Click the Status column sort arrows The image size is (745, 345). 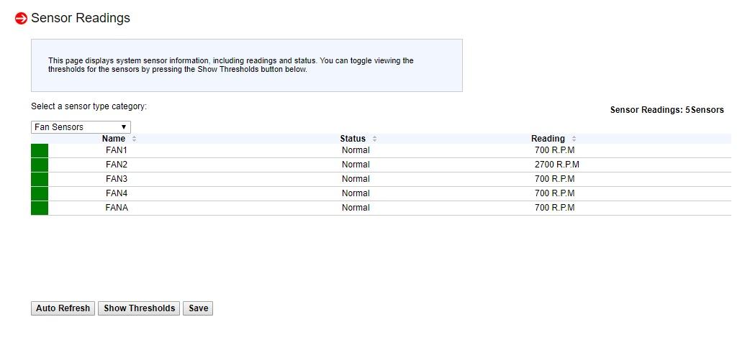tap(375, 139)
